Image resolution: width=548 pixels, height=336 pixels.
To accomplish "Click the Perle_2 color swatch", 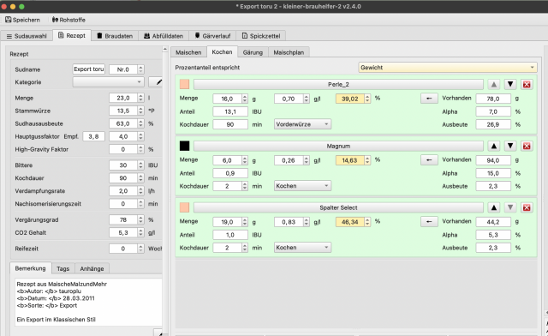I will (184, 84).
